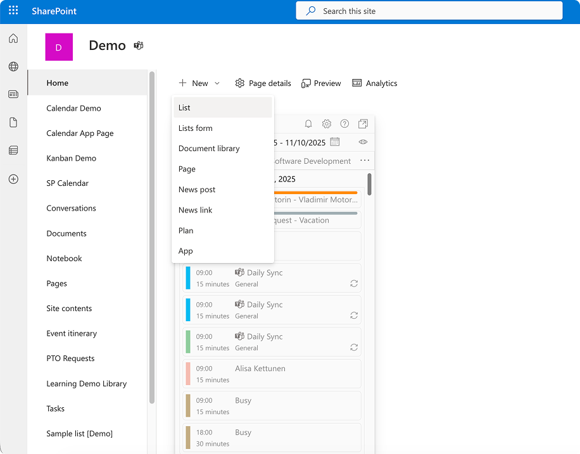The height and width of the screenshot is (454, 580).
Task: Click the create new site plus icon
Action: [x=13, y=179]
